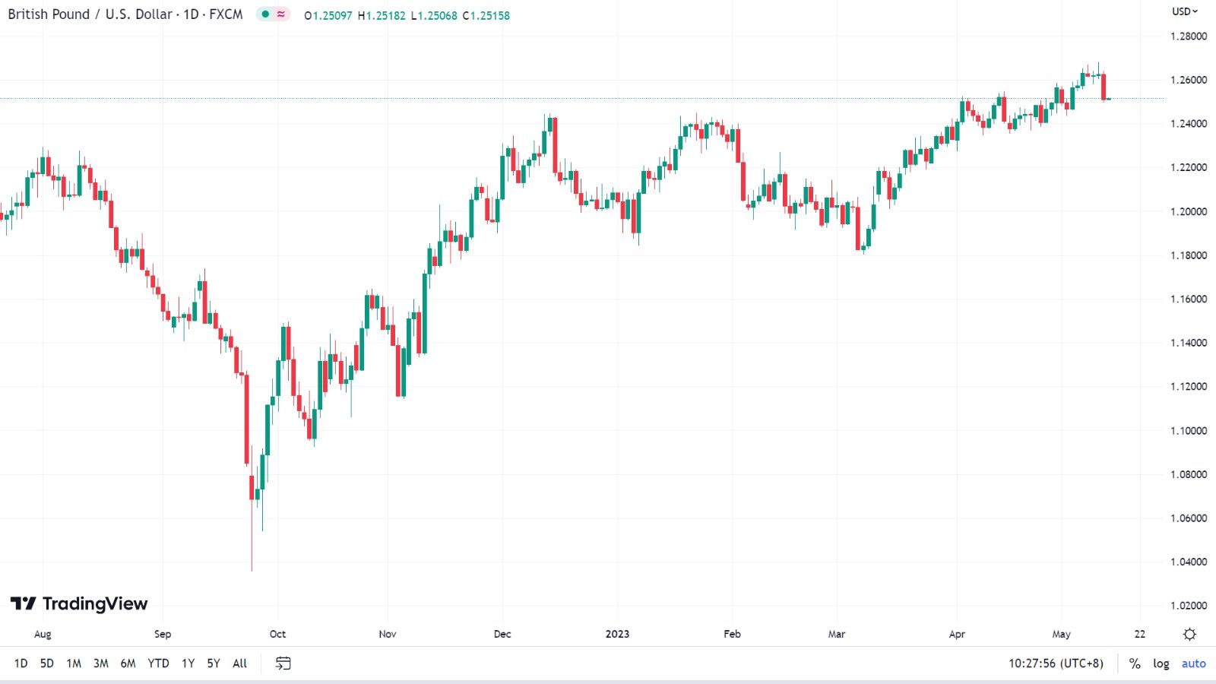The image size is (1216, 684).
Task: Click the 2023 label on time axis
Action: 617,634
